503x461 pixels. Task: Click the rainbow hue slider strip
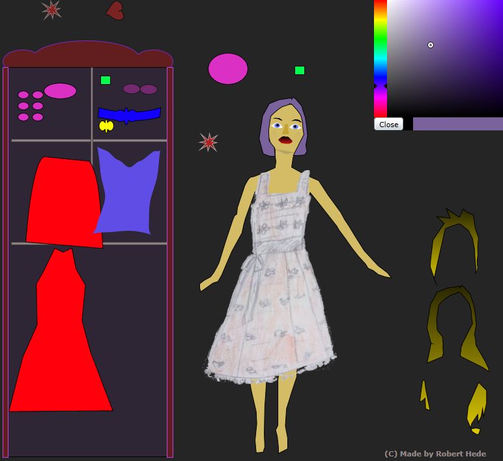[380, 59]
